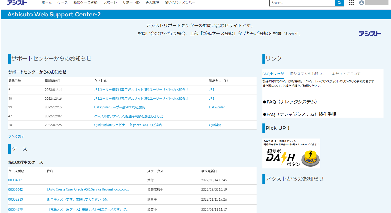Click the search magnifier button
Screen dimensions: 391x213
pos(339,3)
